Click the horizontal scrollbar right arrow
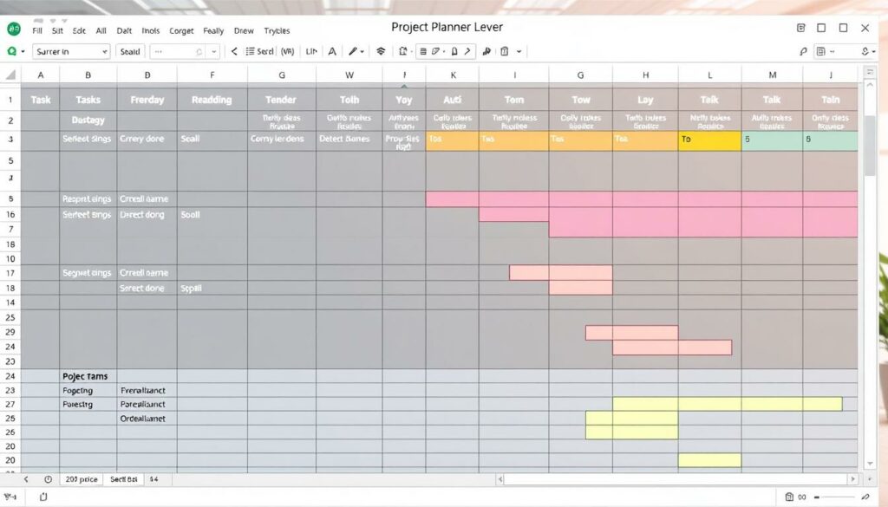Image resolution: width=888 pixels, height=507 pixels. (x=852, y=479)
